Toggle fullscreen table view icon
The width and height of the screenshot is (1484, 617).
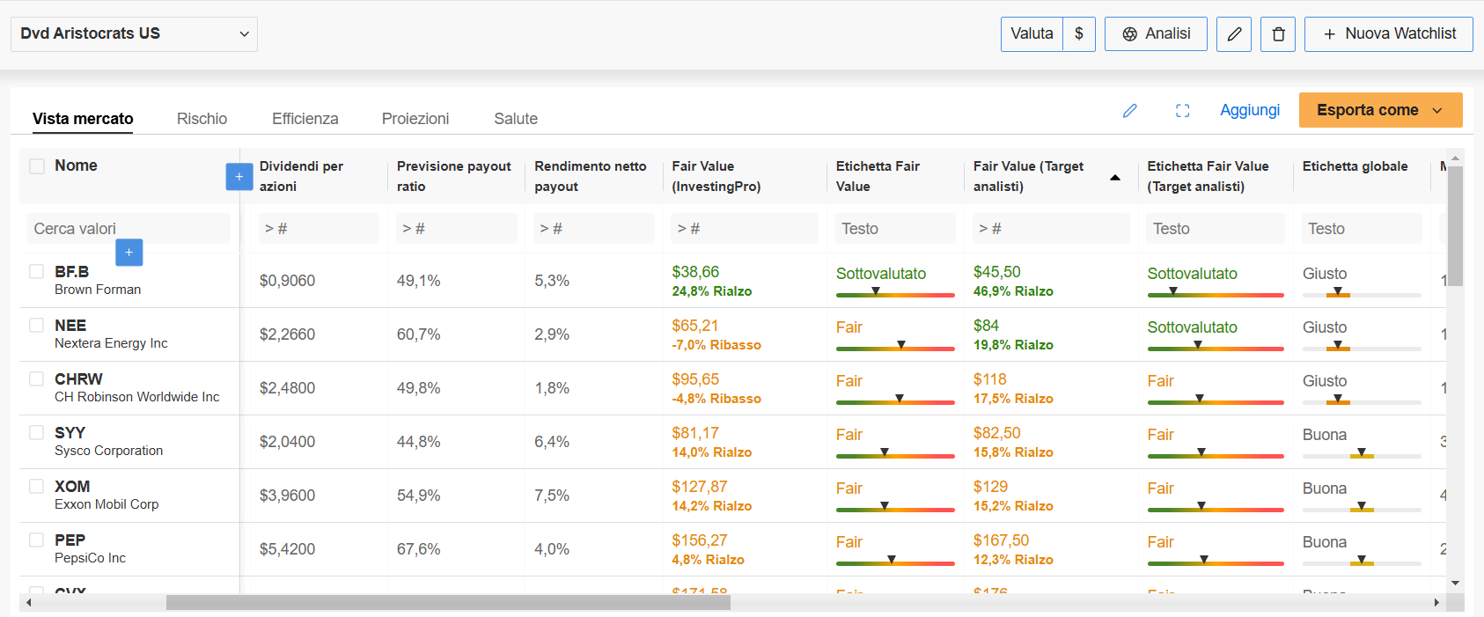coord(1183,111)
